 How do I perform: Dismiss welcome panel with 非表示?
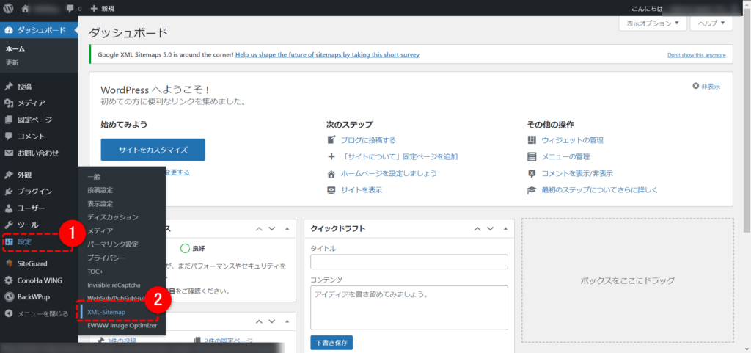[x=706, y=87]
